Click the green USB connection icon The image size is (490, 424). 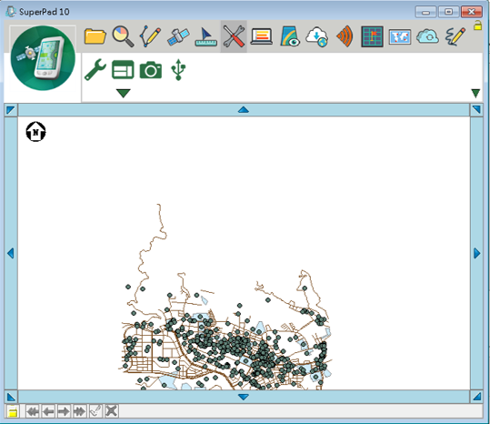point(178,69)
